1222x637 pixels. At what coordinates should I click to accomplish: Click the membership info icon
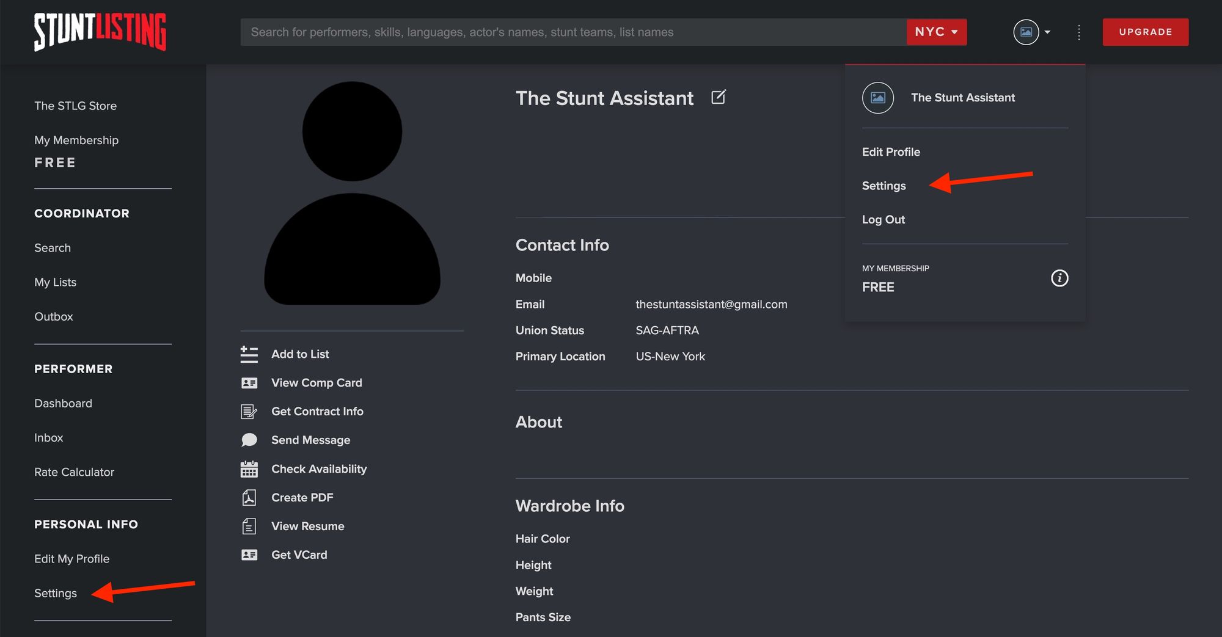point(1059,278)
